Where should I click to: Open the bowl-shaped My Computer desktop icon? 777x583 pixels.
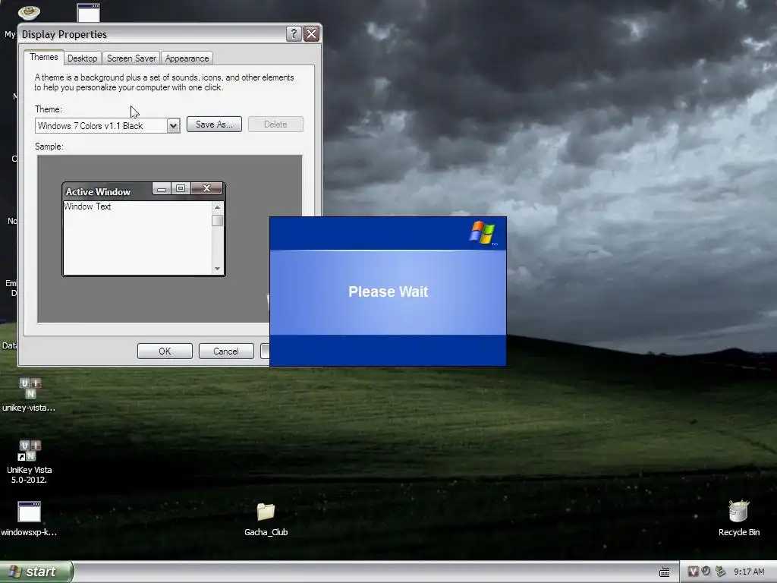[x=30, y=12]
